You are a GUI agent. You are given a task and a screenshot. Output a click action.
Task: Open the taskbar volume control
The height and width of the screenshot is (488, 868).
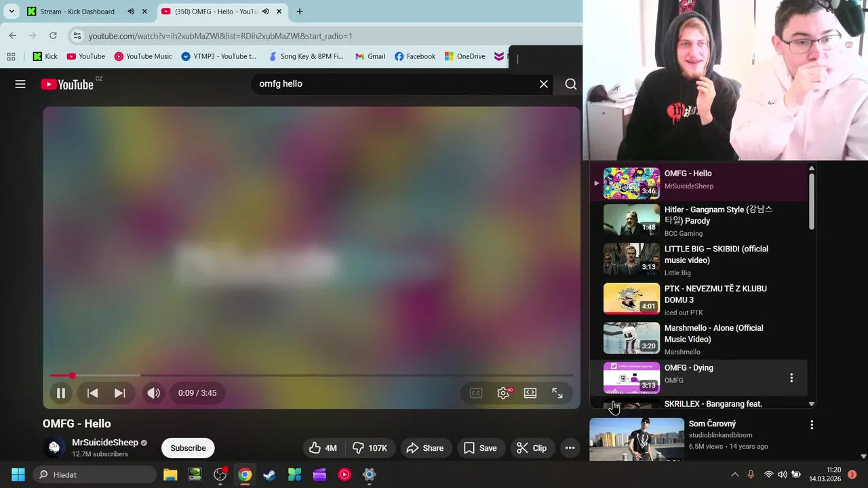coord(782,474)
